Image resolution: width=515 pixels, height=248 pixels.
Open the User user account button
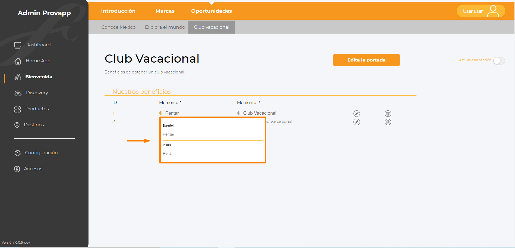pyautogui.click(x=481, y=11)
